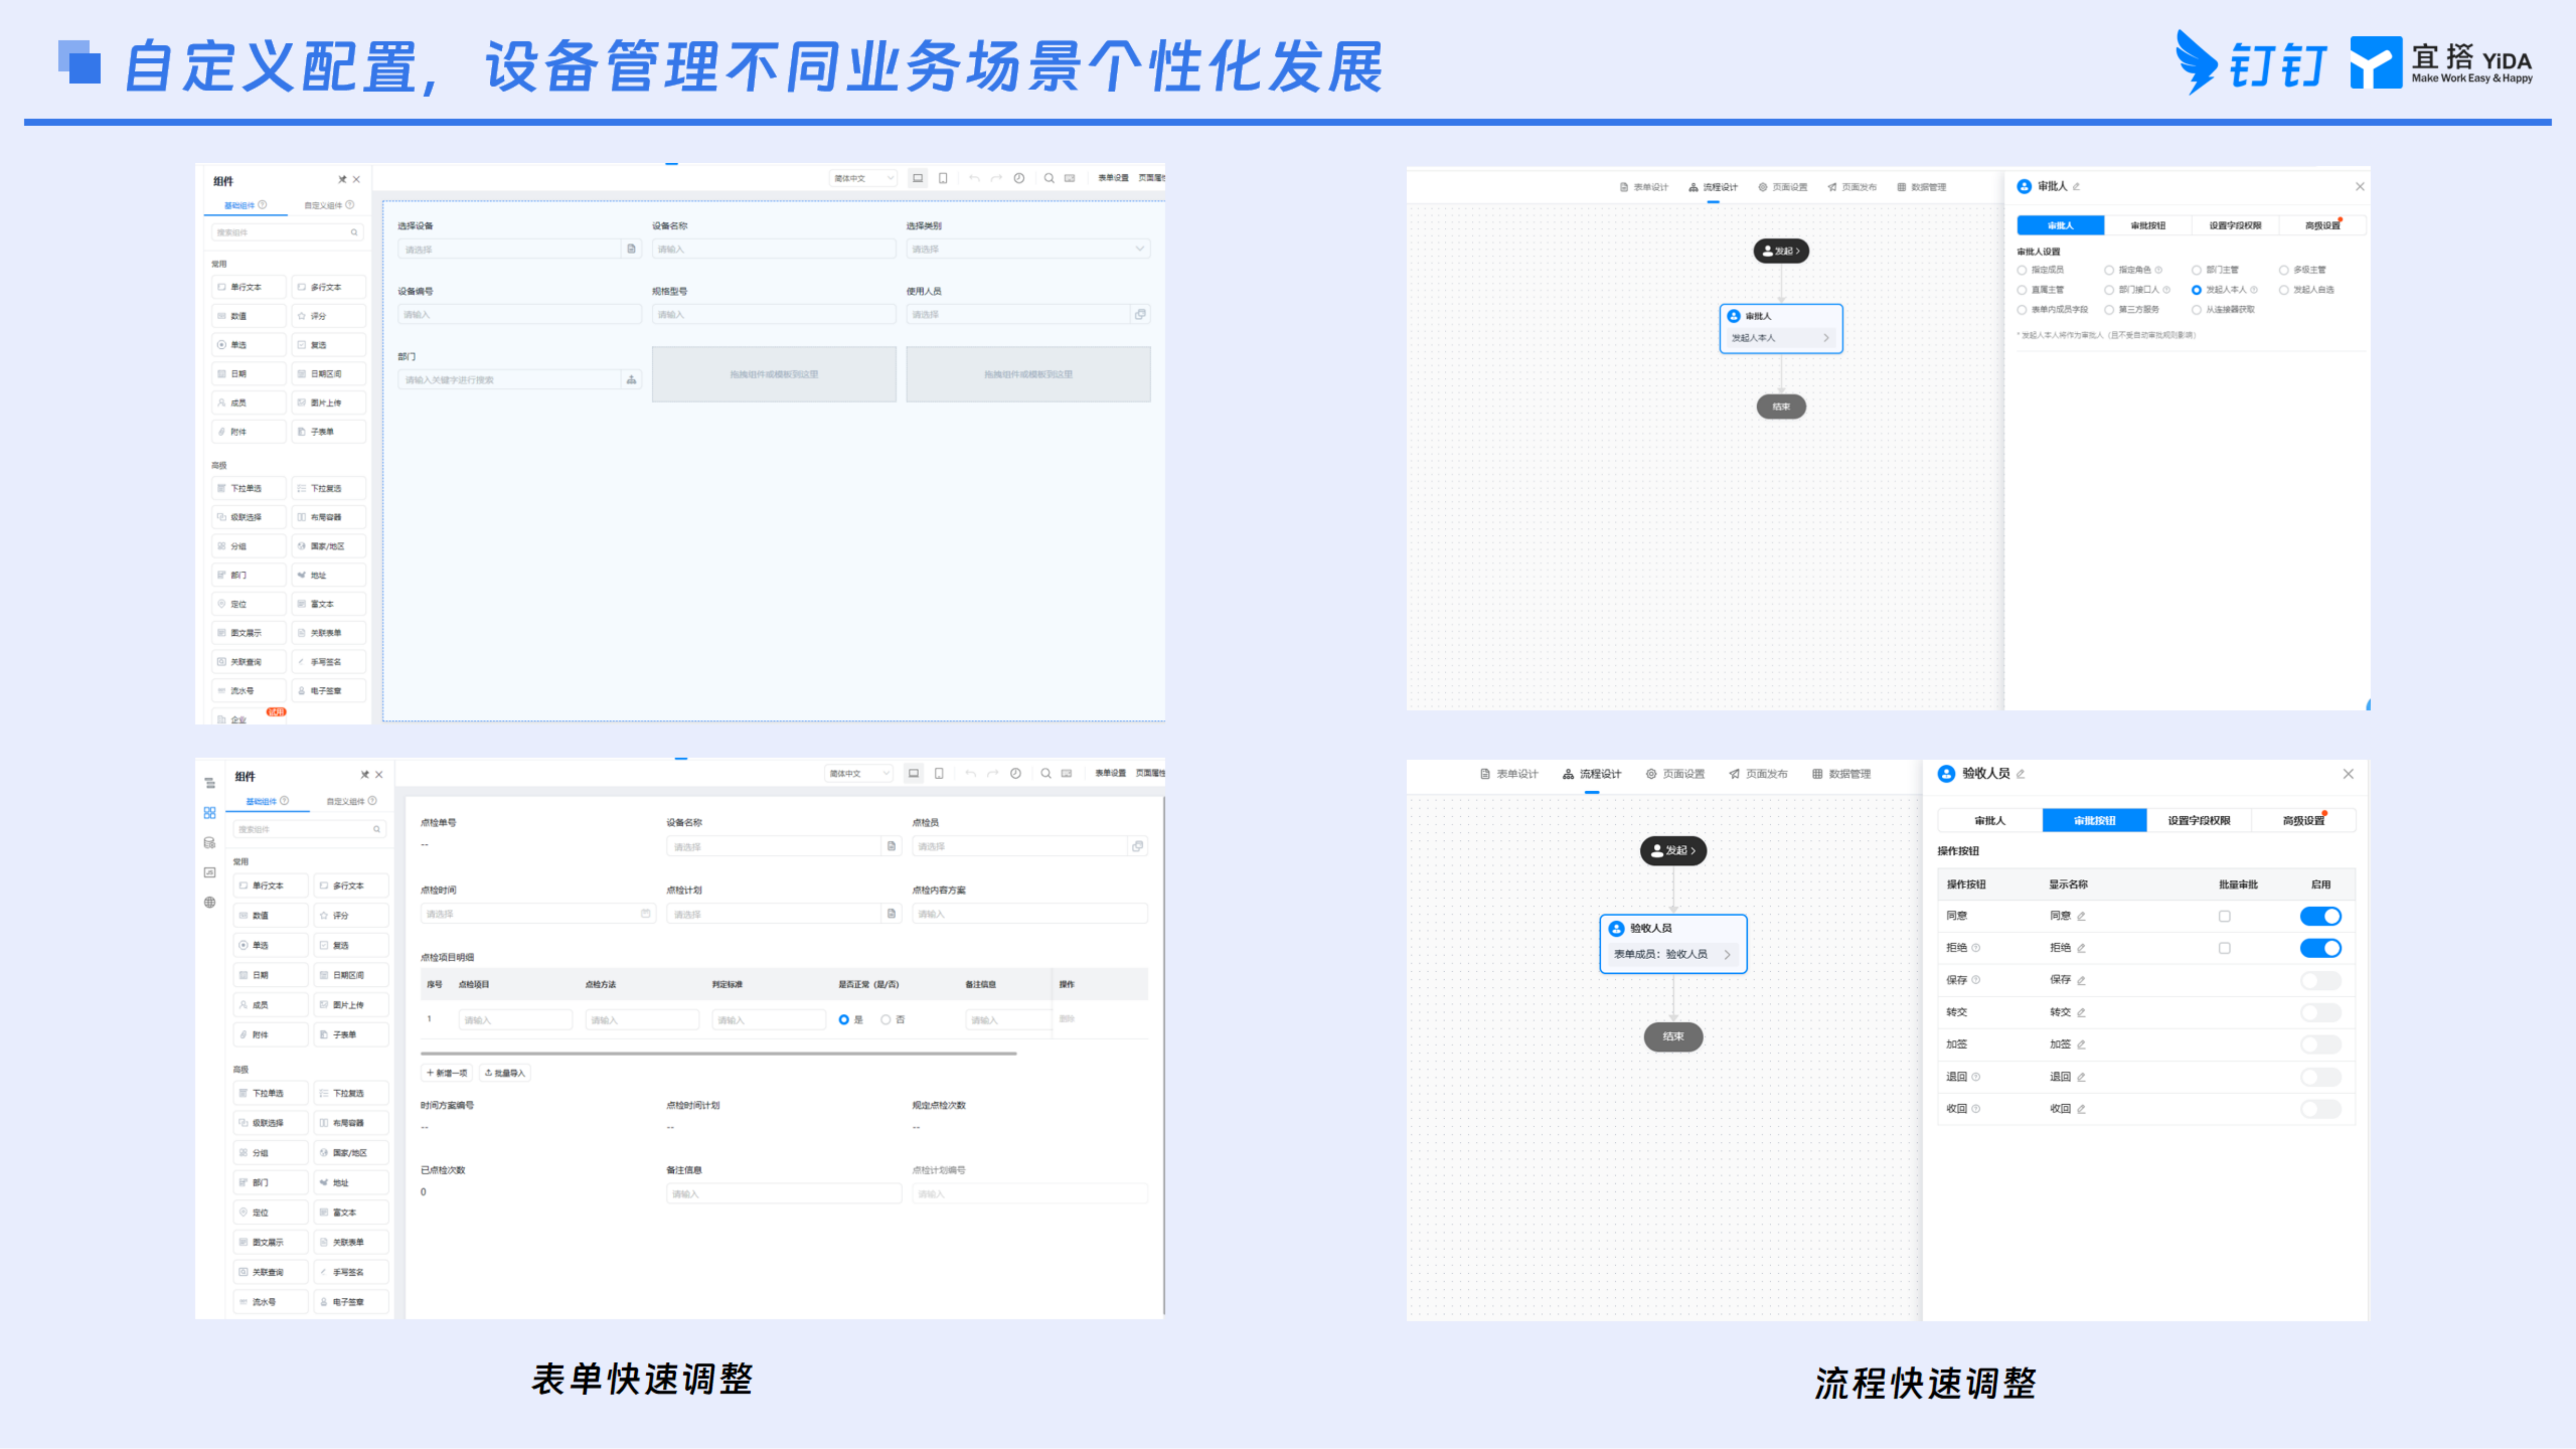Click the edit pencil beside the 验收人员 title

pos(2021,774)
